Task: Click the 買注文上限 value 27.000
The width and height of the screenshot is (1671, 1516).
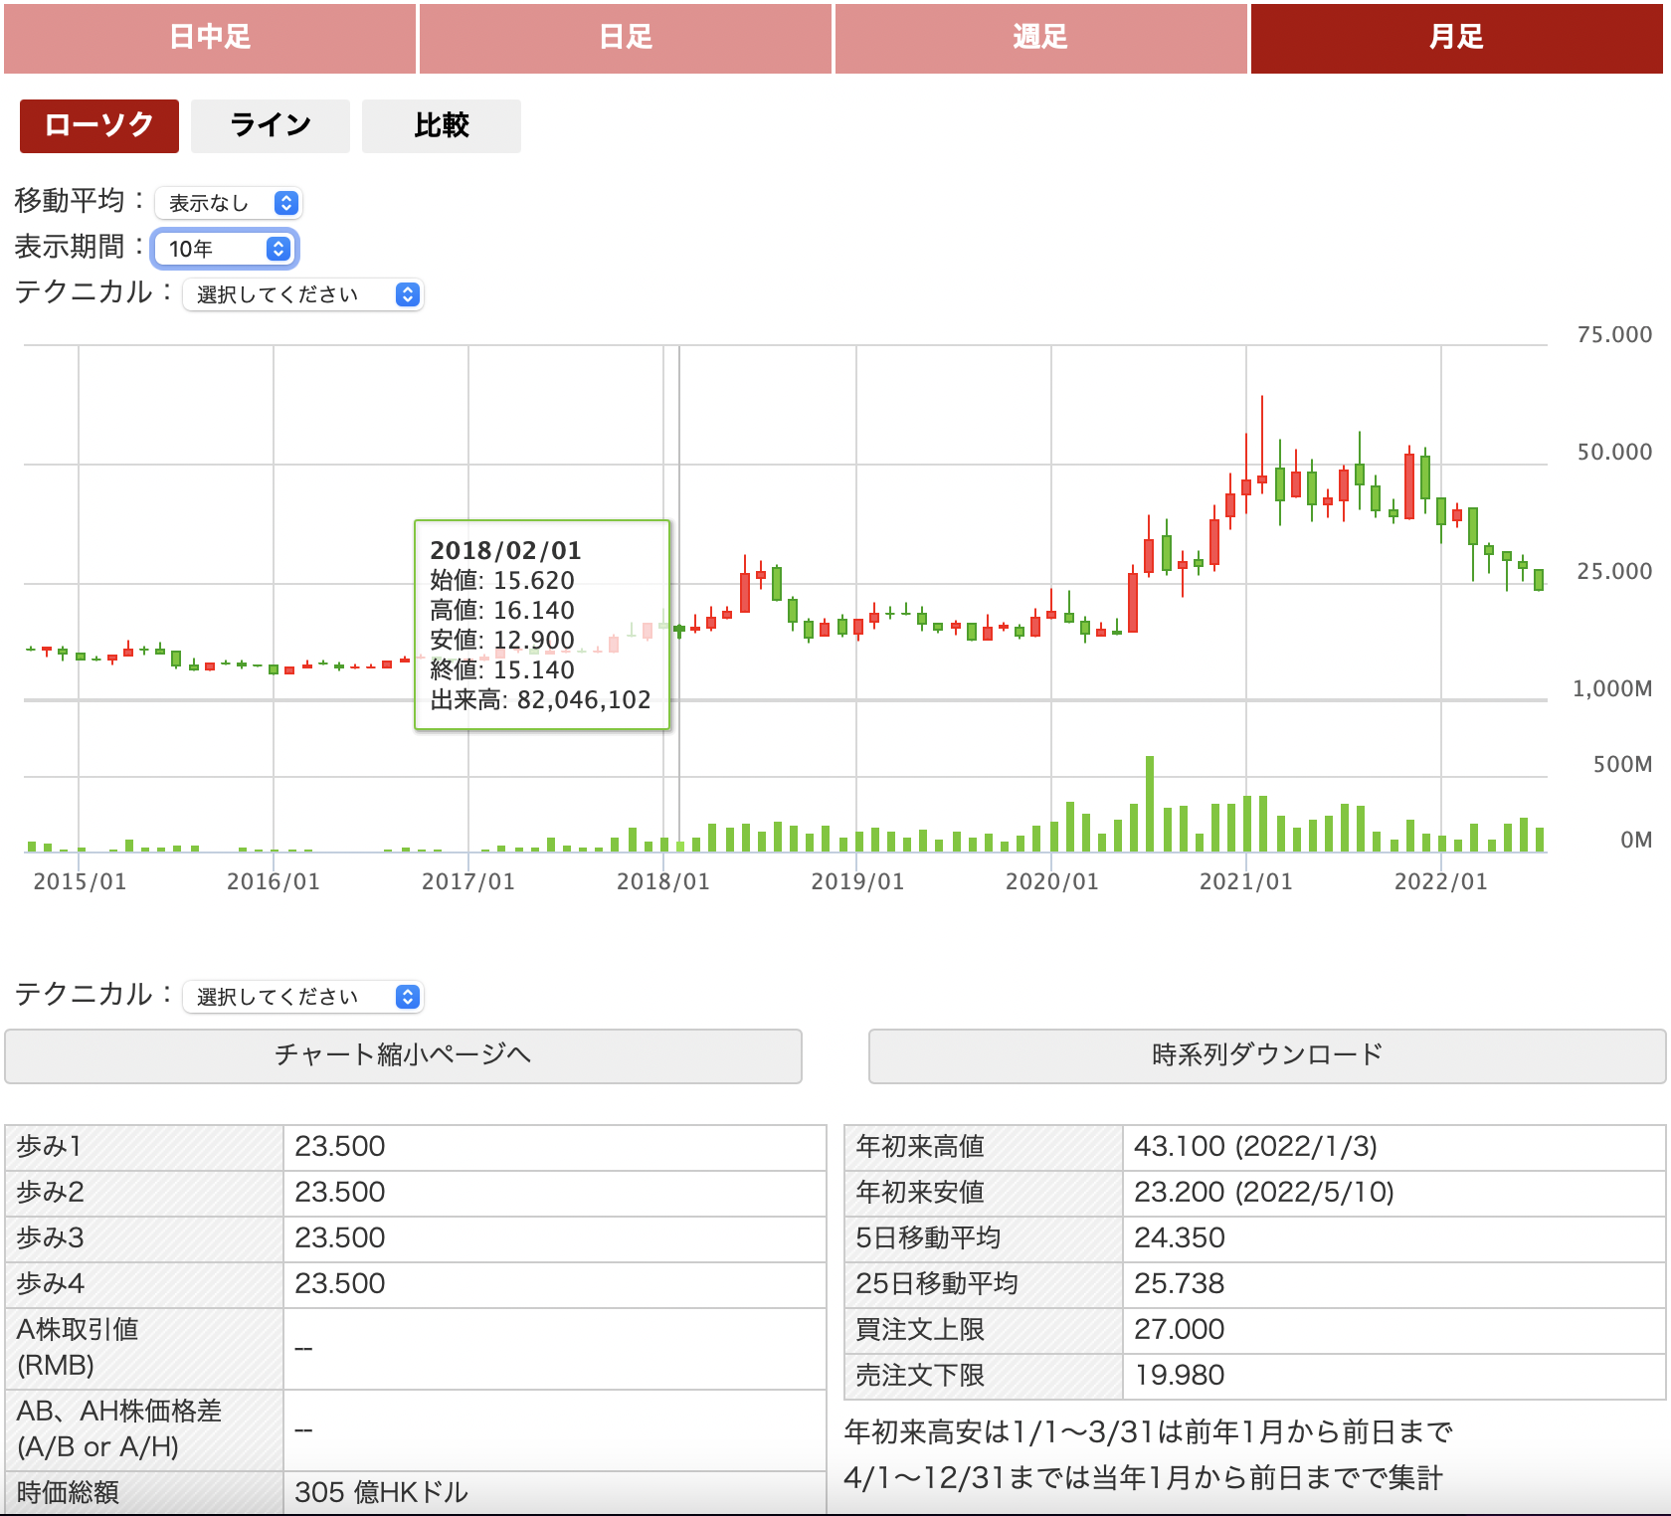Action: (x=1180, y=1330)
